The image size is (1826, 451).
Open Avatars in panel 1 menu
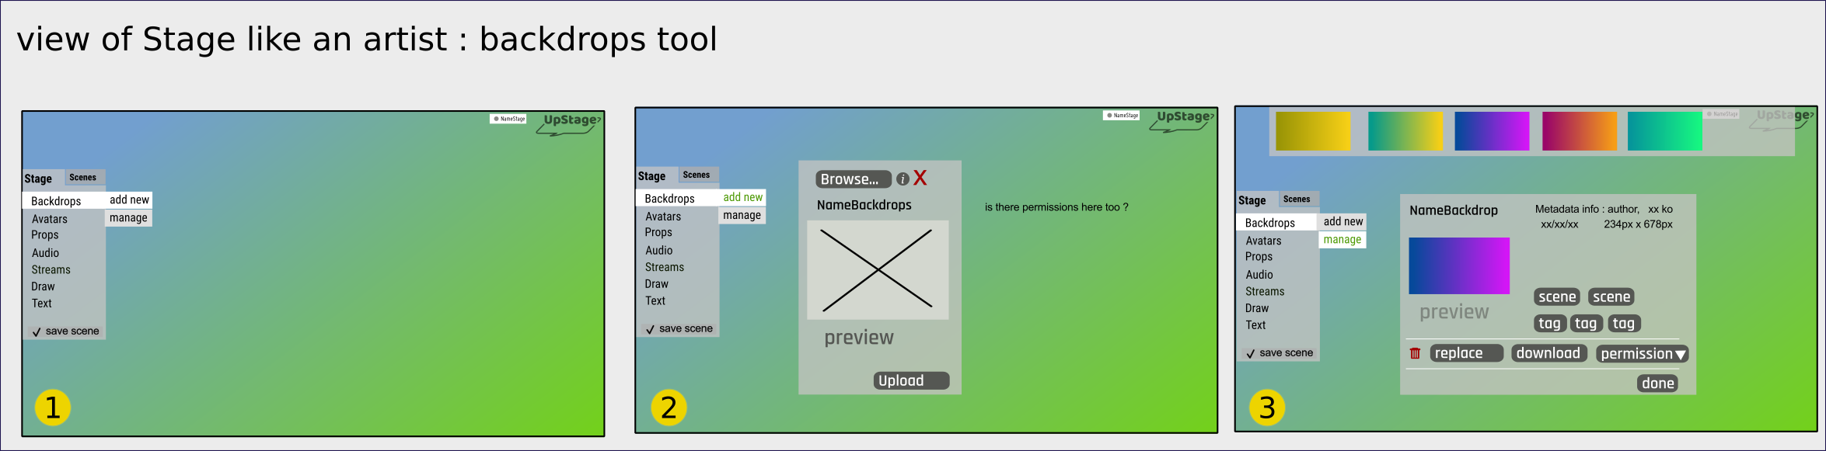tap(50, 219)
